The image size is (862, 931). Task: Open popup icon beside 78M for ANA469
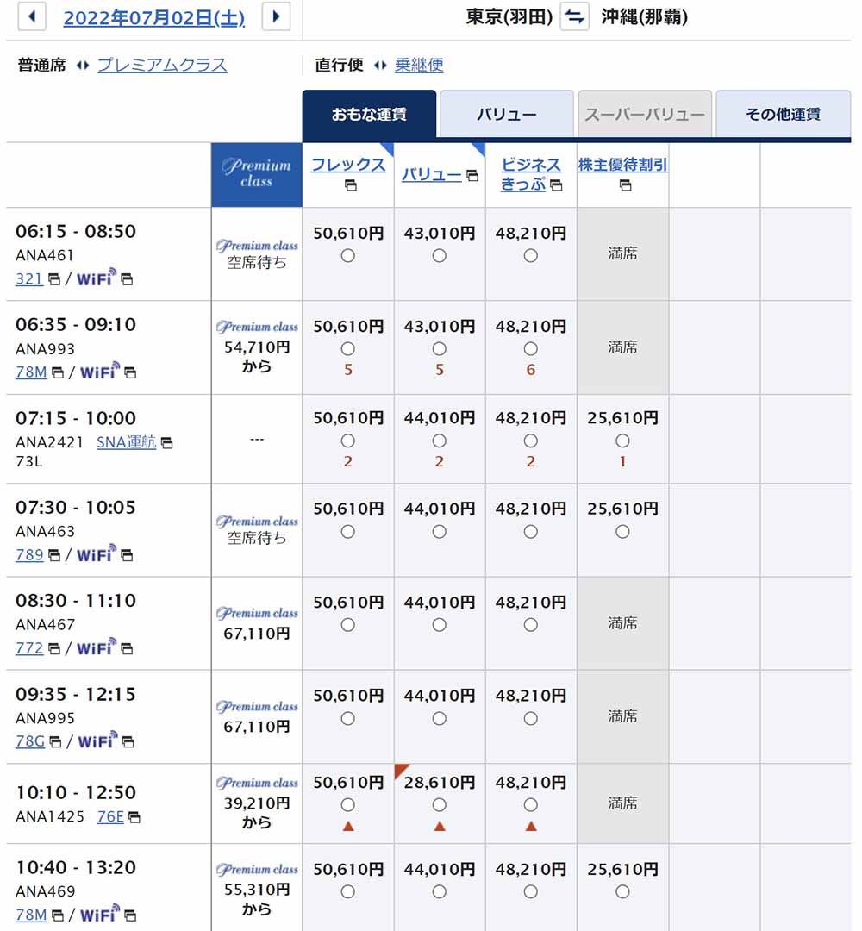click(58, 915)
